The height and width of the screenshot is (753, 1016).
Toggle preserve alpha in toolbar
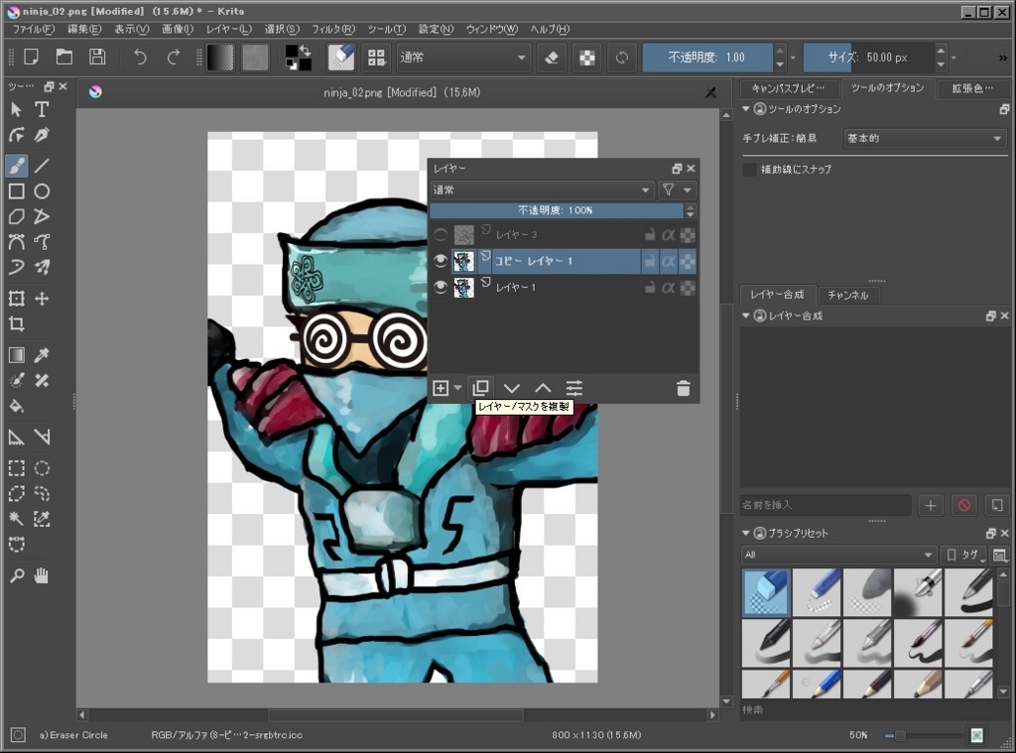[x=587, y=57]
